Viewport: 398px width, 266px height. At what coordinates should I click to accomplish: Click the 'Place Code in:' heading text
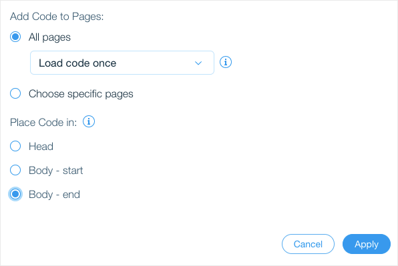click(43, 123)
